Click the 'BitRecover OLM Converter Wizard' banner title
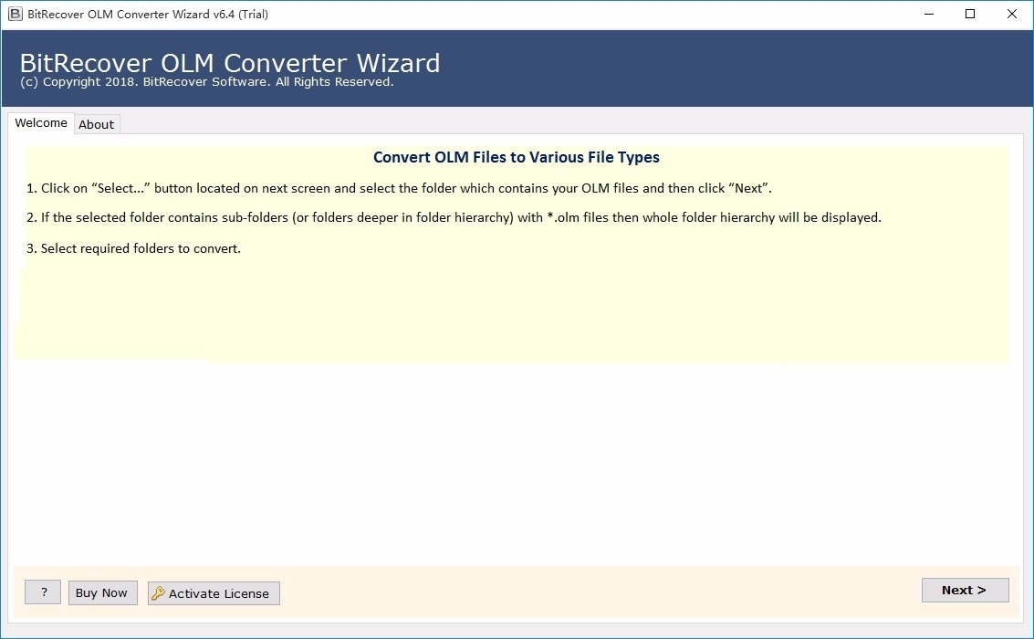The height and width of the screenshot is (639, 1034). click(x=229, y=63)
